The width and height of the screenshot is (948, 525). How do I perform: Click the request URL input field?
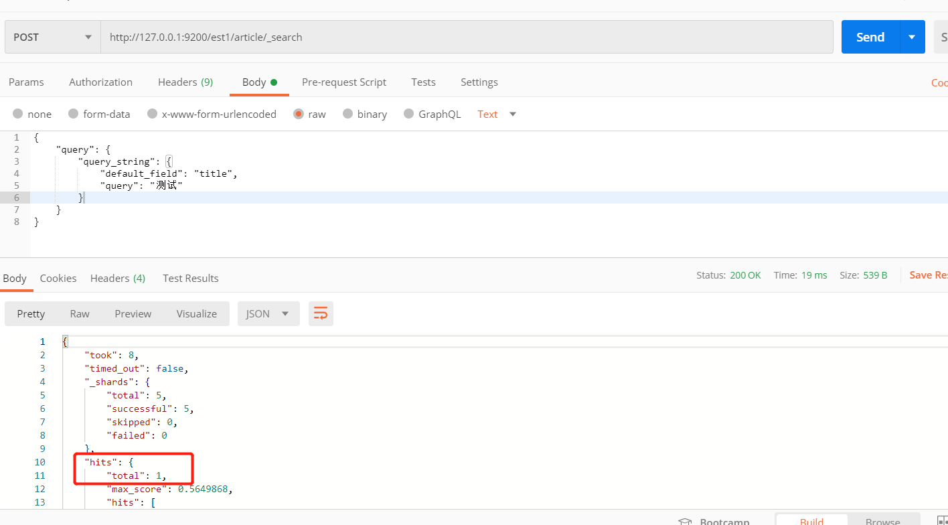(467, 37)
